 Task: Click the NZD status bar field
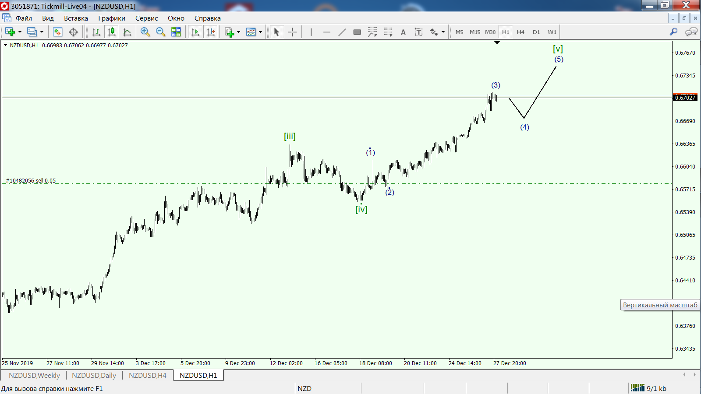tap(328, 388)
